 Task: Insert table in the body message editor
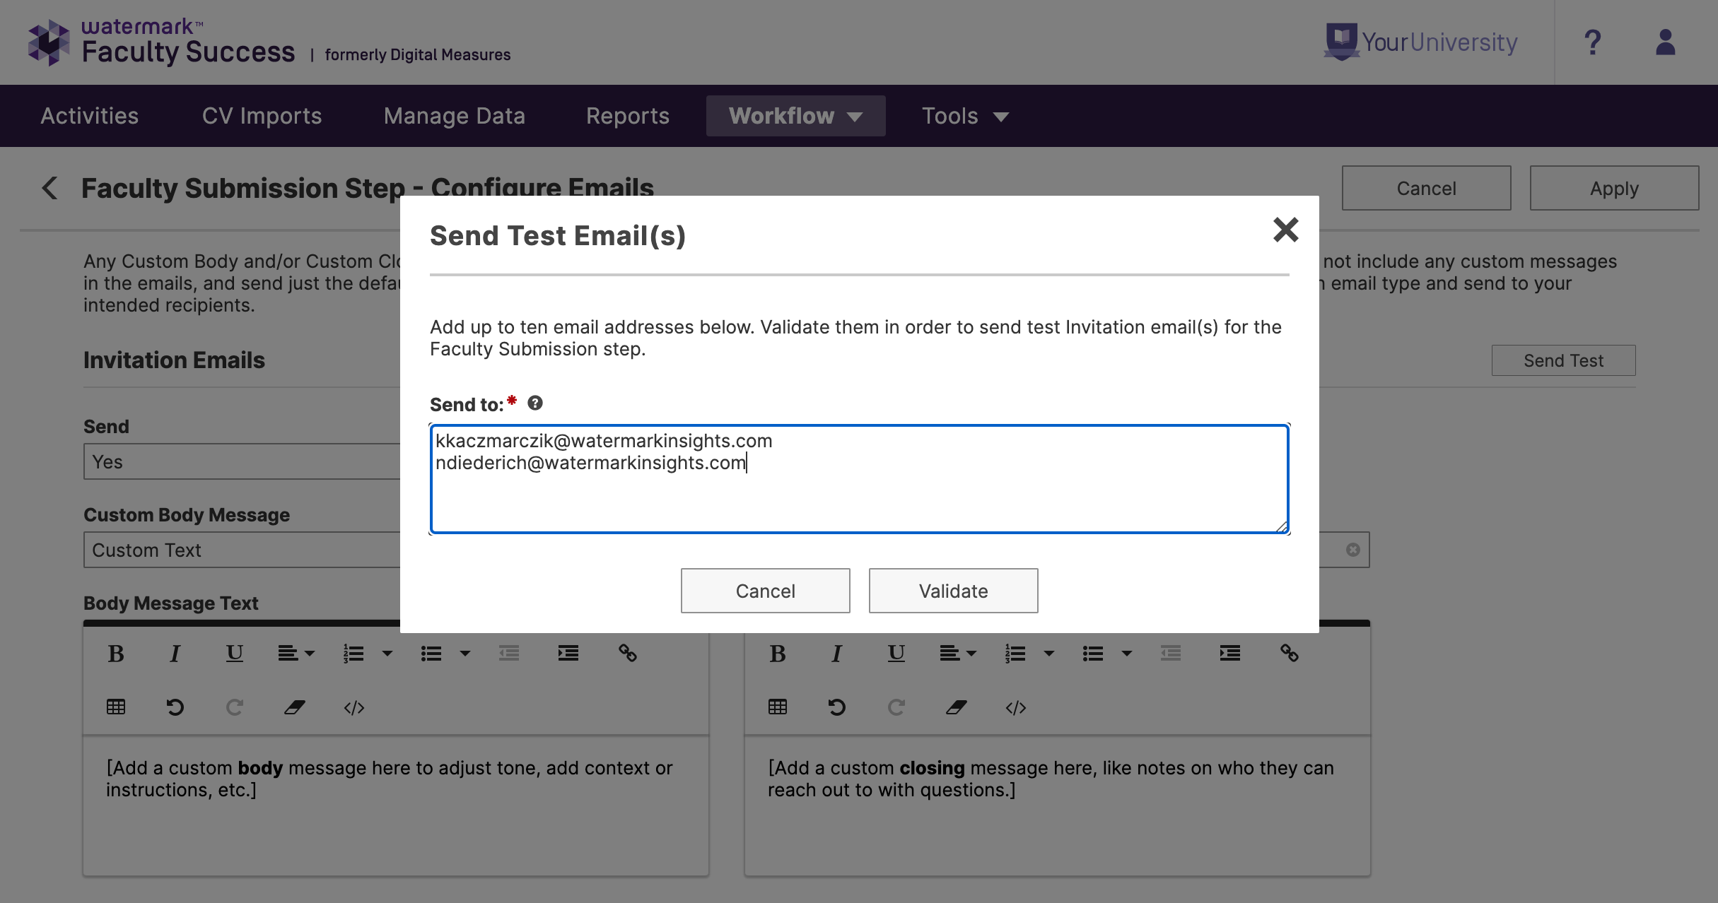click(x=116, y=707)
